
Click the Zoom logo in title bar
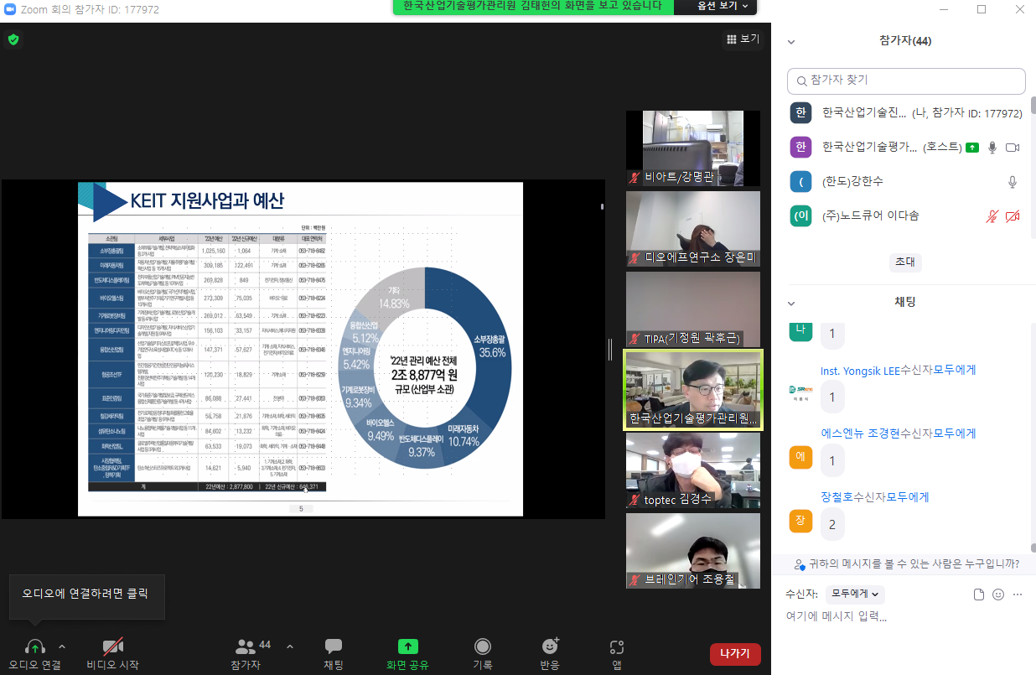point(10,9)
